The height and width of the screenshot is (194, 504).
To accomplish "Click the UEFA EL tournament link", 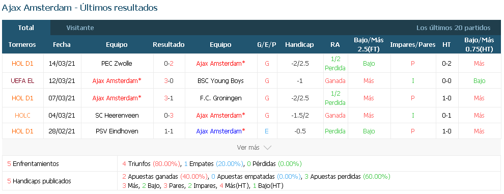I will 22,81.
